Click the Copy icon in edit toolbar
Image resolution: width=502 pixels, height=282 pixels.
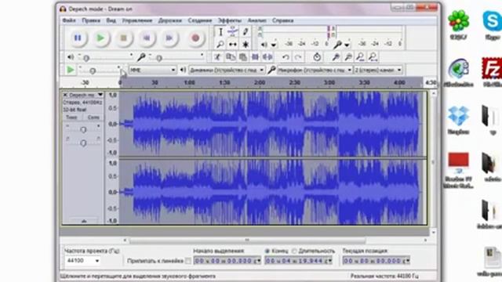point(230,57)
